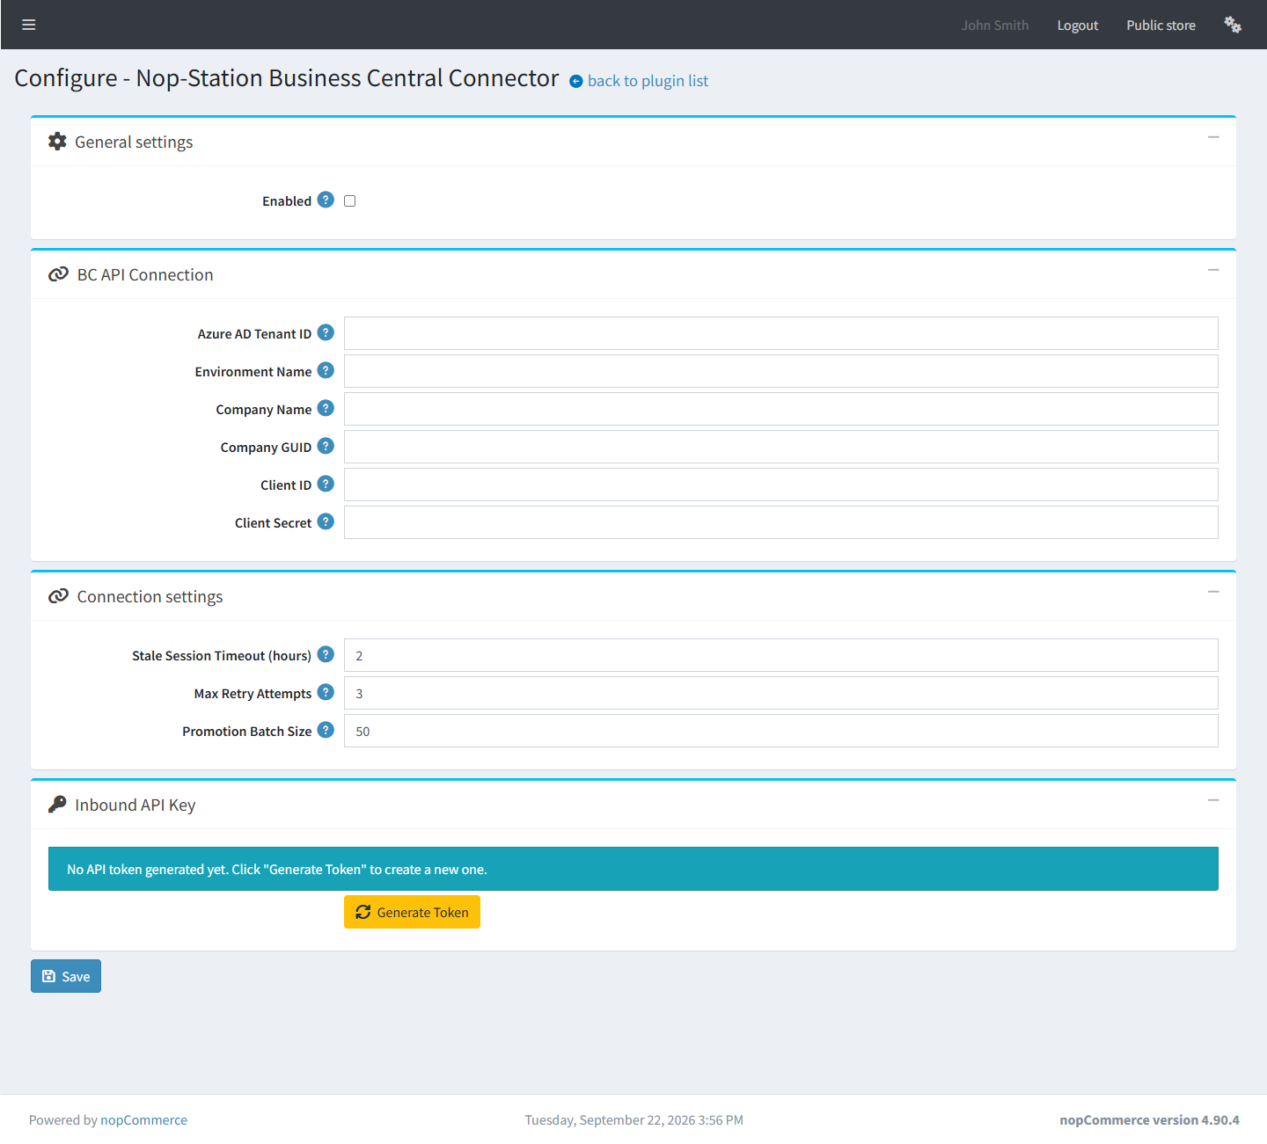Open the John Smith account link
The width and height of the screenshot is (1267, 1144).
pyautogui.click(x=994, y=26)
